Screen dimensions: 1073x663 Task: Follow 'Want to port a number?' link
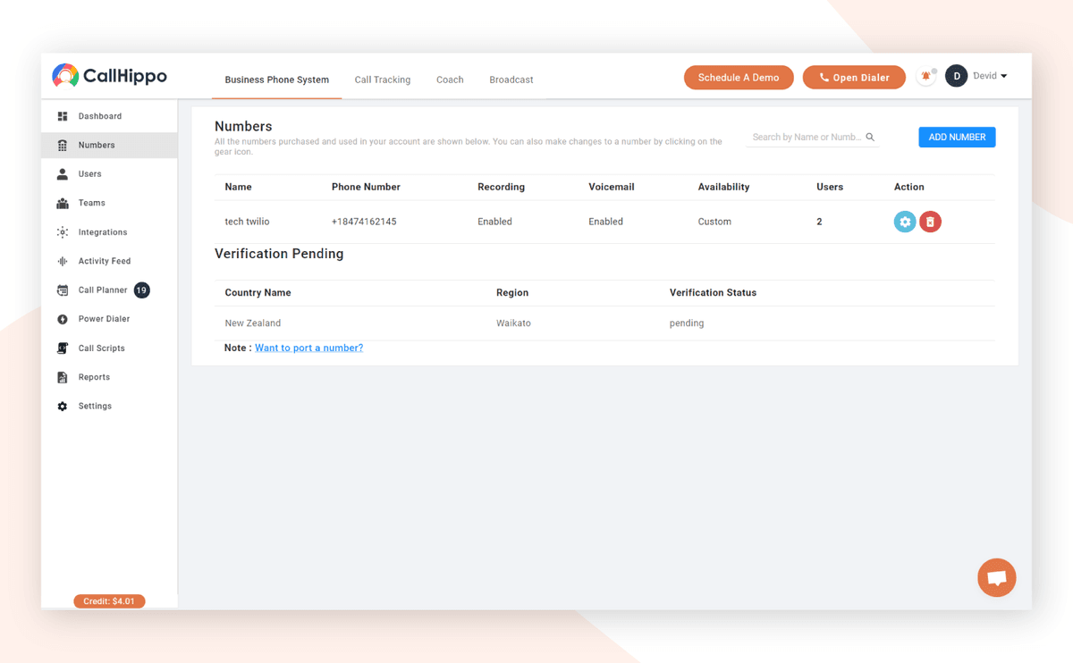click(309, 348)
